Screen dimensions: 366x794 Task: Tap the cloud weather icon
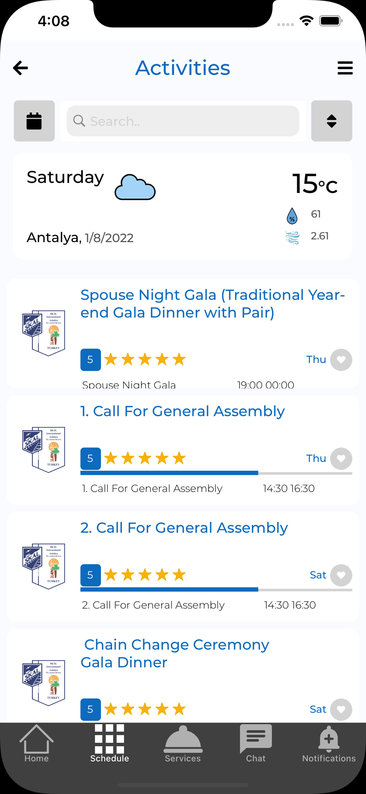click(135, 187)
